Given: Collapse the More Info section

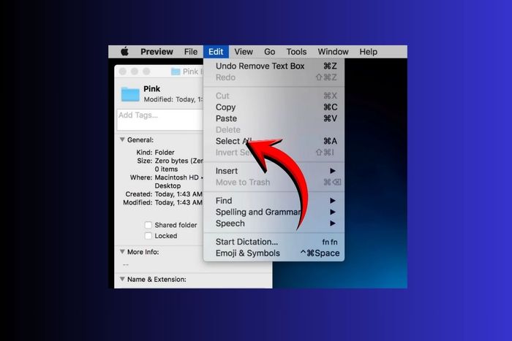Looking at the screenshot, I should click(x=122, y=252).
